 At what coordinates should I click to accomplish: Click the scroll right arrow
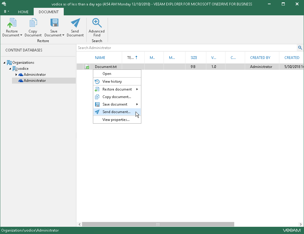click(300, 224)
